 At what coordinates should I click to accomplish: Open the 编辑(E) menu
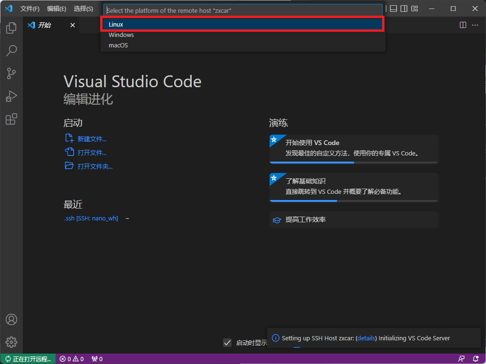pos(56,9)
